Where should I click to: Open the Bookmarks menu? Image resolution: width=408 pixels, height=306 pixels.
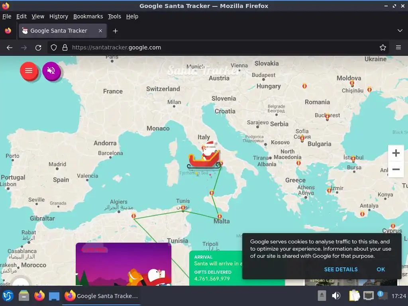pos(88,16)
